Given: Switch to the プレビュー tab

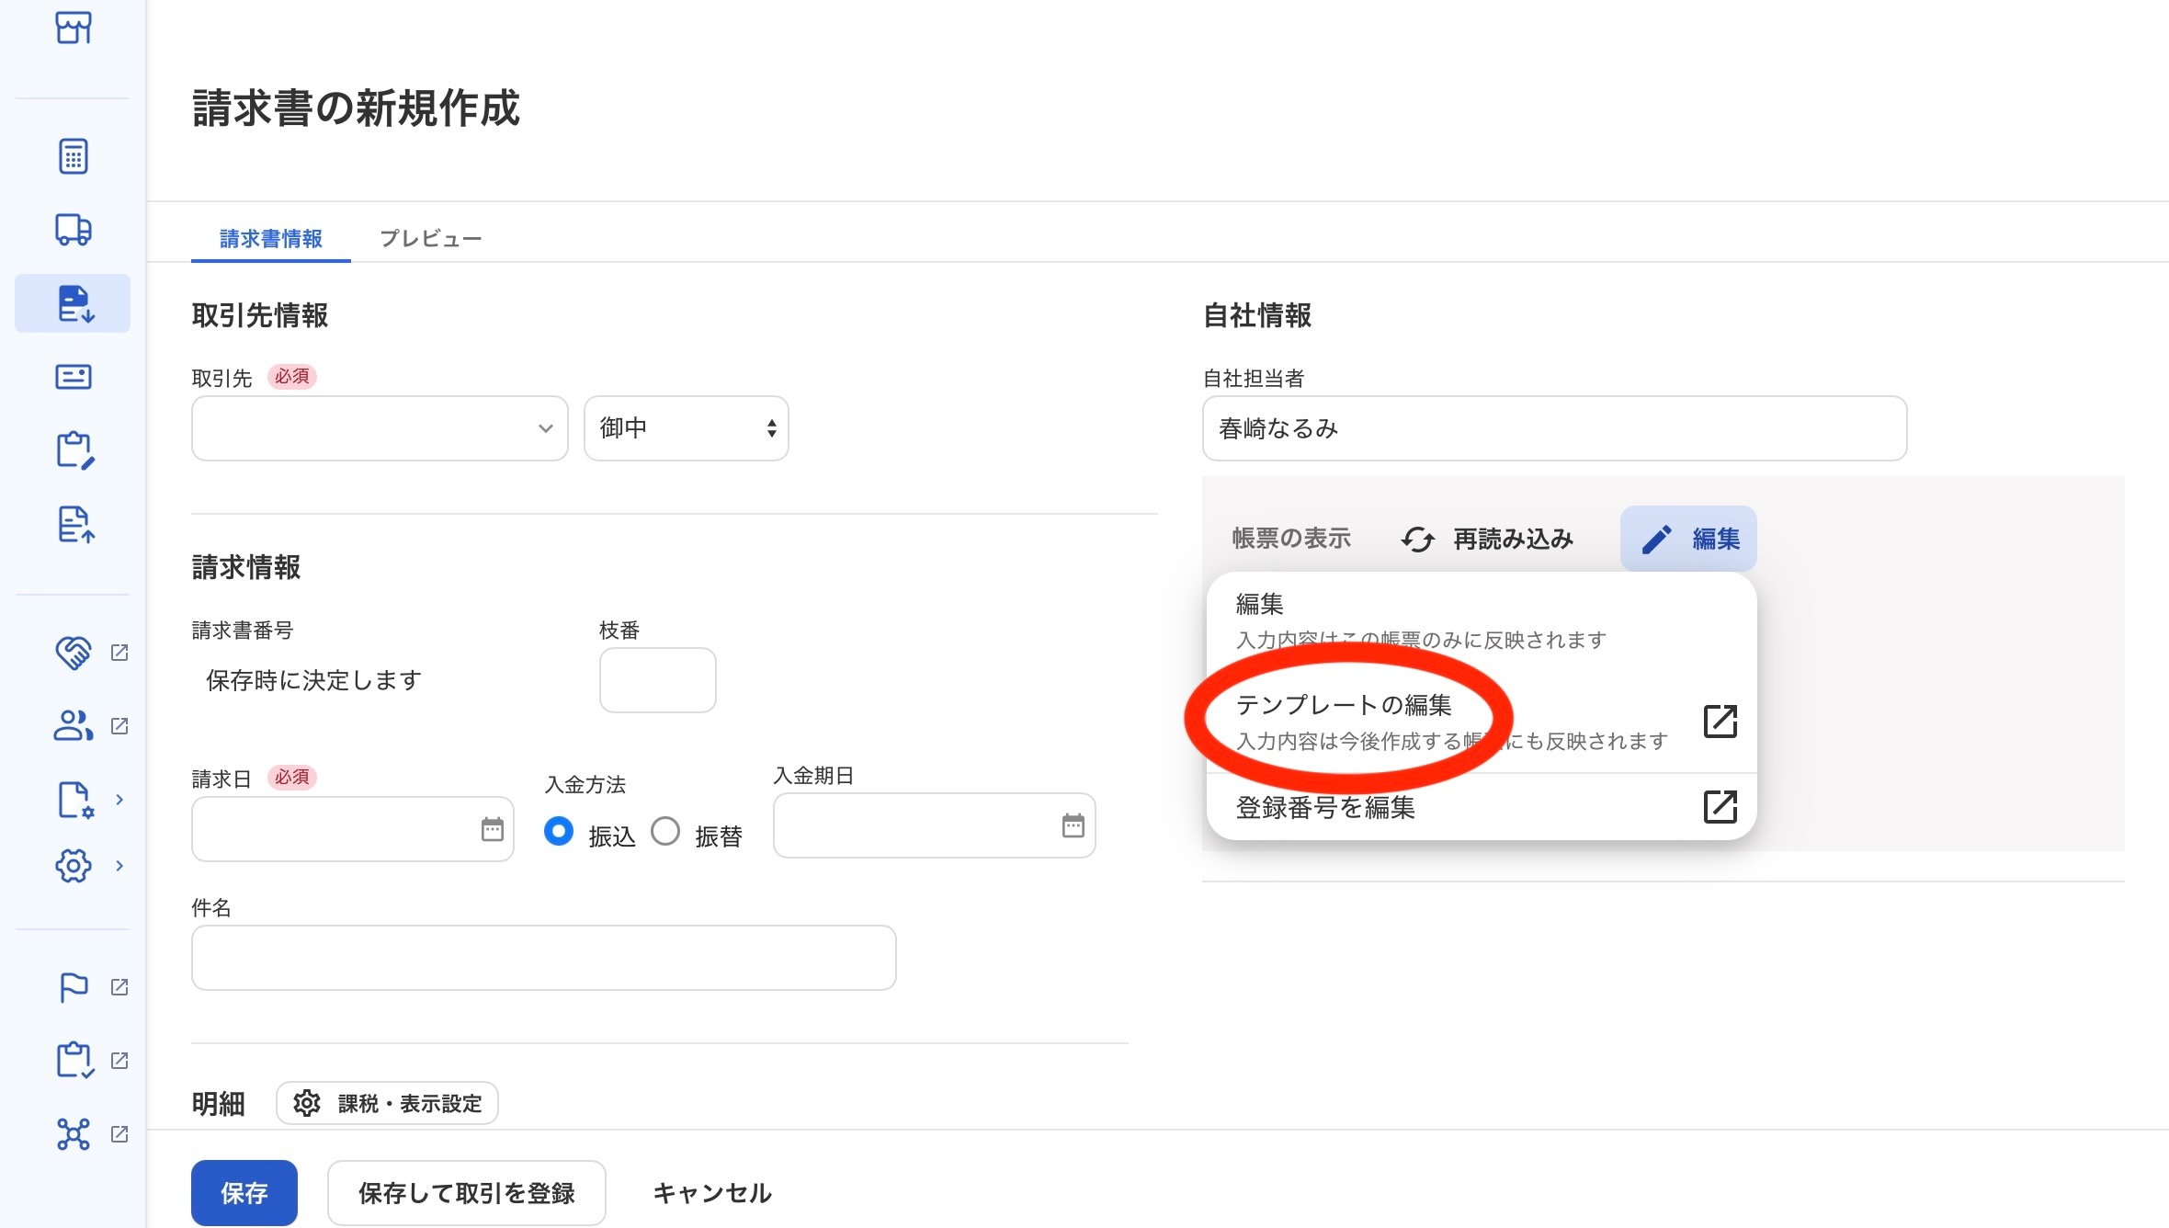Looking at the screenshot, I should pyautogui.click(x=430, y=239).
